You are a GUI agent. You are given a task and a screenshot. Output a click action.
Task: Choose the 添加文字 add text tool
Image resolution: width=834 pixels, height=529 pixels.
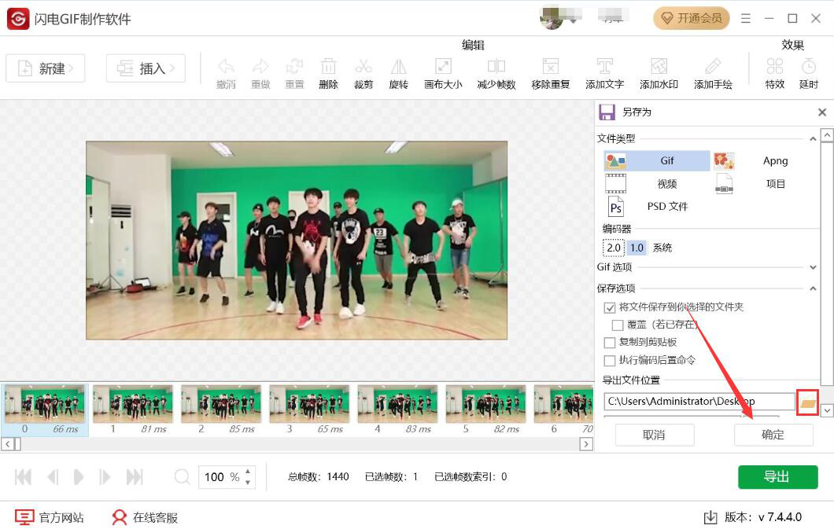pos(604,68)
